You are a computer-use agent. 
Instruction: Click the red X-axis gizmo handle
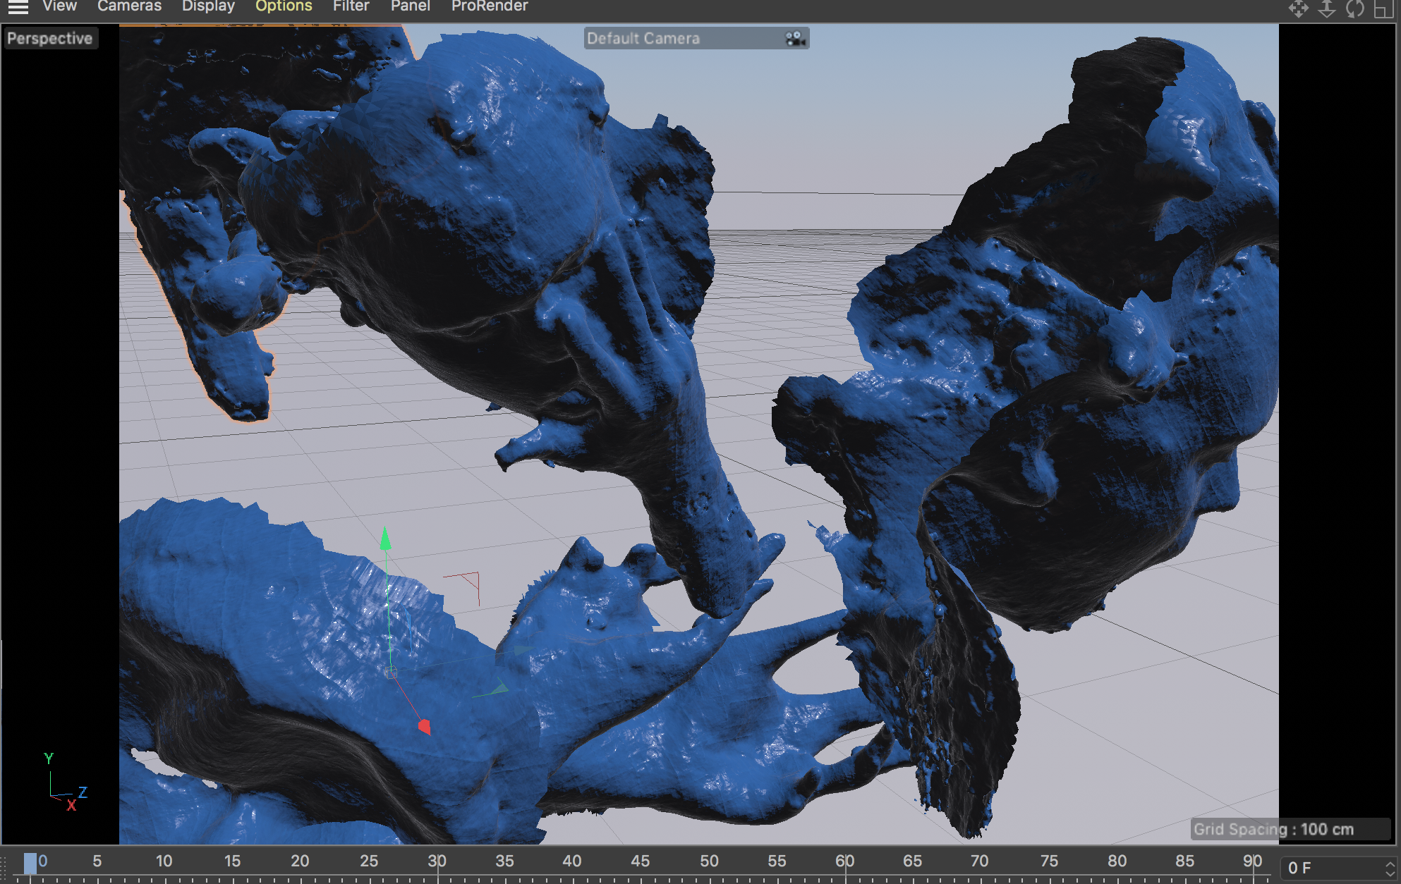pyautogui.click(x=424, y=726)
